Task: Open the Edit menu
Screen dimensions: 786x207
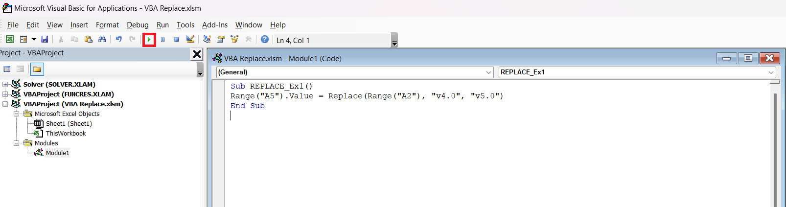Action: pyautogui.click(x=33, y=25)
